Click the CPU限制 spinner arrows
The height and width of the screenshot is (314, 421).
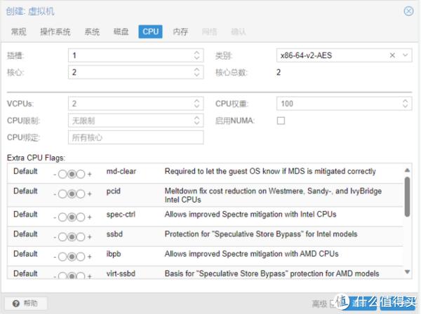(196, 121)
